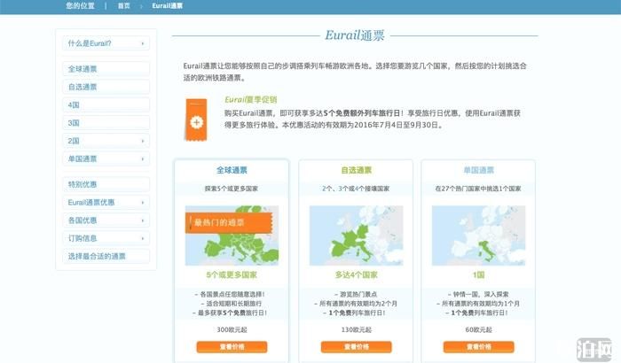This screenshot has width=621, height=363.
Task: Click the 130欧元起 price text
Action: tap(357, 329)
